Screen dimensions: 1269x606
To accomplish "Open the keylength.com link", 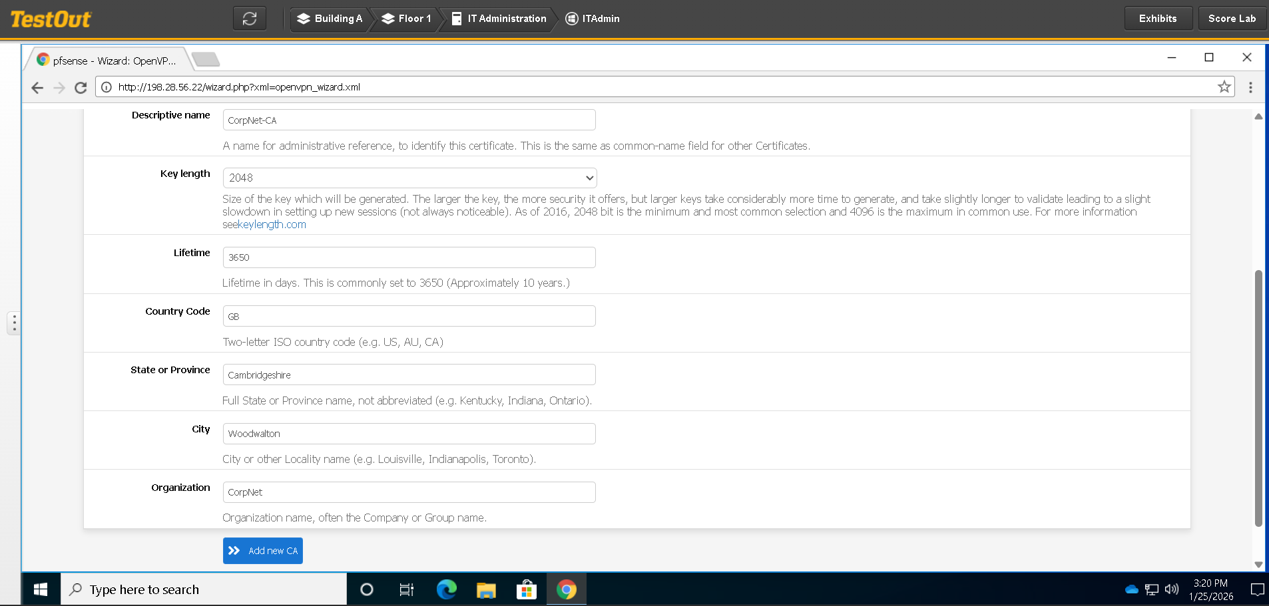I will pos(272,225).
